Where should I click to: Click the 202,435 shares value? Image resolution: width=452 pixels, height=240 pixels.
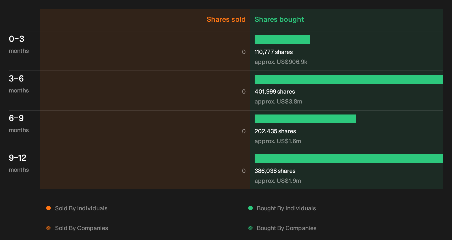click(x=275, y=131)
